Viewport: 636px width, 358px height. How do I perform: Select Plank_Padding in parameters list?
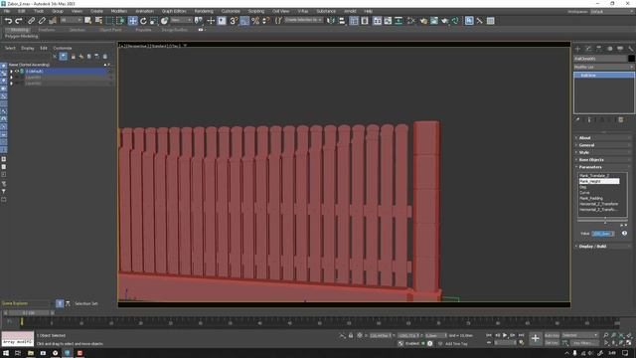click(591, 199)
